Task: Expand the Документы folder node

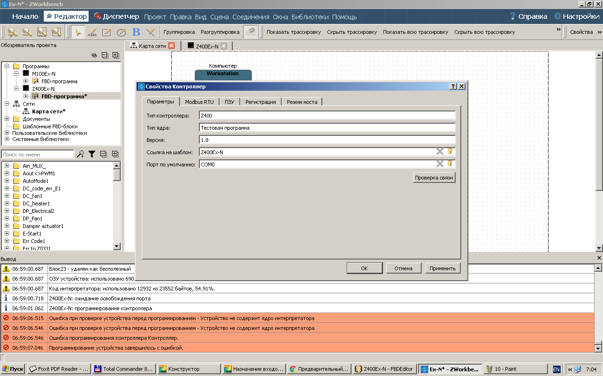Action: point(7,119)
